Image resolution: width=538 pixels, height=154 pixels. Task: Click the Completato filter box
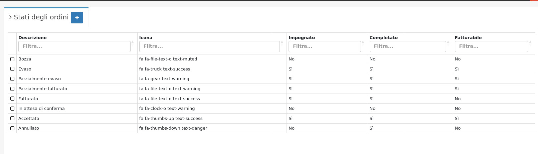(407, 46)
